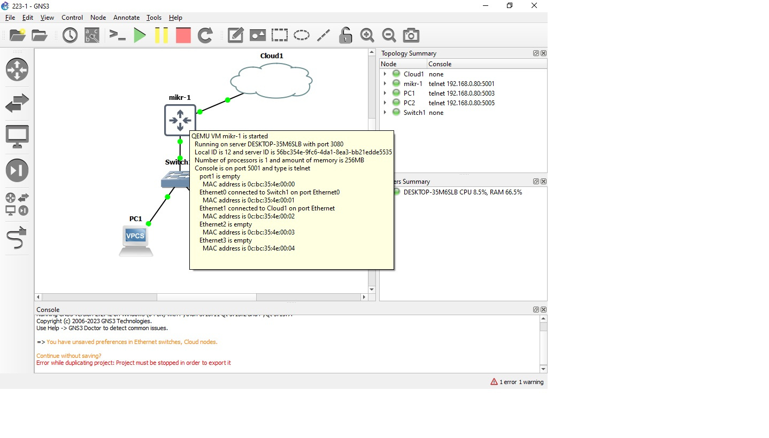
Task: Click the Zoom out magnifier icon
Action: coord(389,35)
